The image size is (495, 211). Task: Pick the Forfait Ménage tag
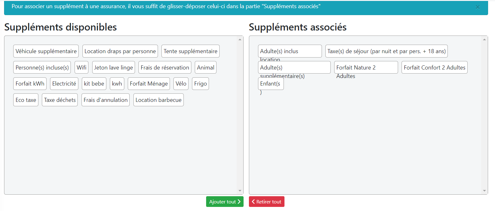pos(149,84)
